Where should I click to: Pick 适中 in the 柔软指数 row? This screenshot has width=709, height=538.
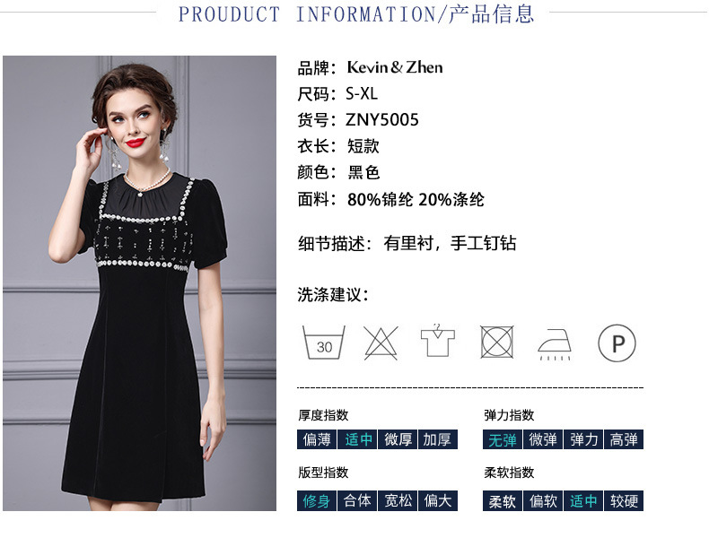[583, 500]
